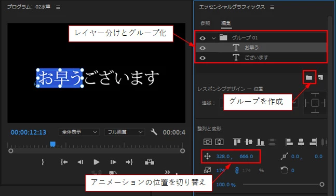Hide the ございます text layer
The height and width of the screenshot is (196, 336).
click(x=203, y=58)
